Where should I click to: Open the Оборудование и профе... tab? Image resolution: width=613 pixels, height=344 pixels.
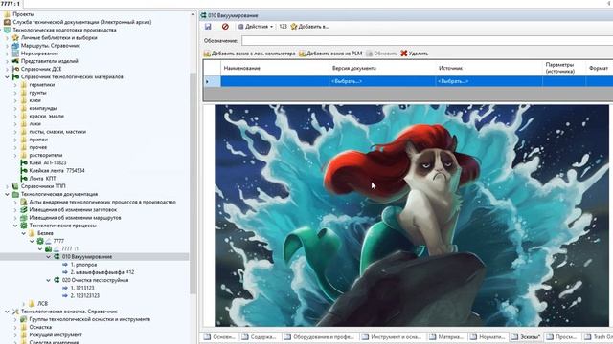319,336
